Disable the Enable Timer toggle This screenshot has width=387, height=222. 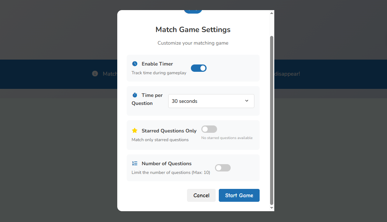(x=199, y=68)
